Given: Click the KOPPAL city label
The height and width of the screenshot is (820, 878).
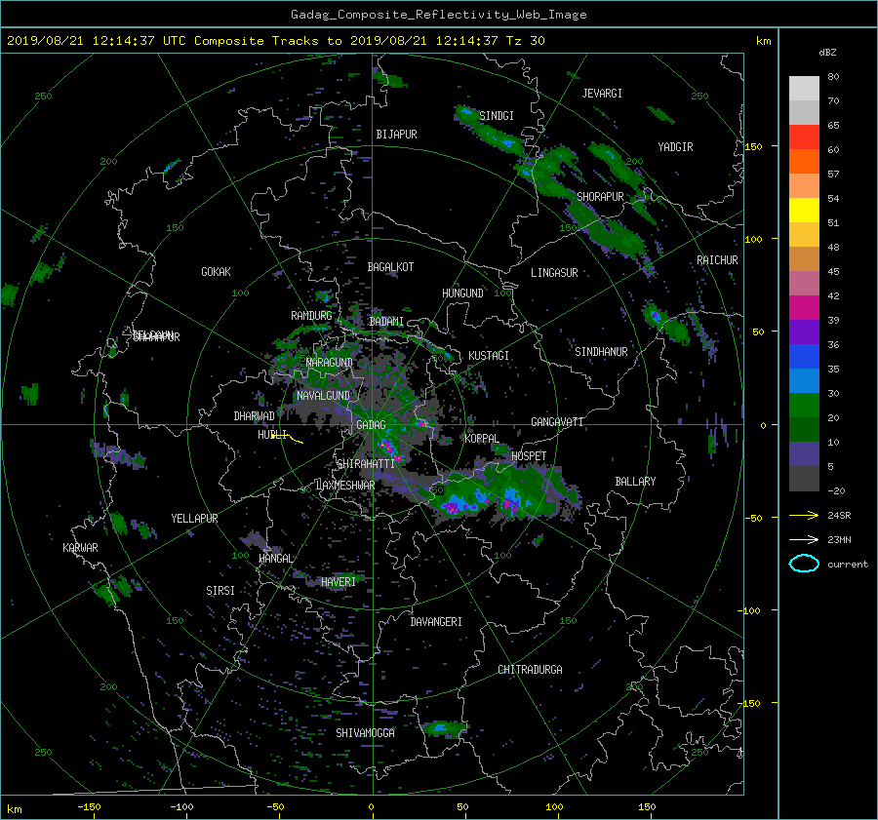Looking at the screenshot, I should (482, 439).
